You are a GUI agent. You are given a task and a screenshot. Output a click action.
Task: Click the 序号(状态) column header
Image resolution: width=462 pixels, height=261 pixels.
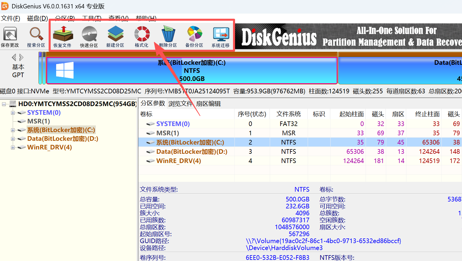tap(252, 114)
